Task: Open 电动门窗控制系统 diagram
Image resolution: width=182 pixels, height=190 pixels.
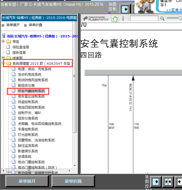Action: click(x=31, y=162)
